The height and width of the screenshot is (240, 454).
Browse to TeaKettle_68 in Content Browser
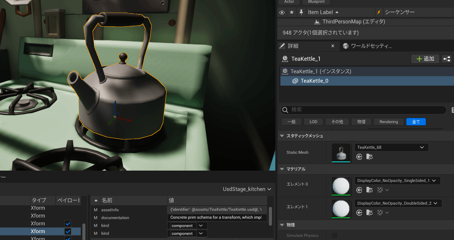click(x=369, y=157)
